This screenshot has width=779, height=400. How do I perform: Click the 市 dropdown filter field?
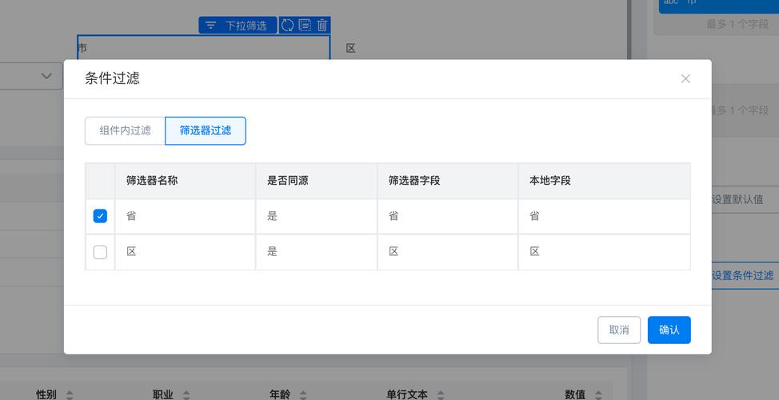(x=203, y=48)
